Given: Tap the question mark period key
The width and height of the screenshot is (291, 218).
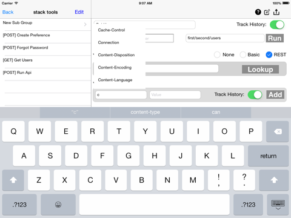Looking at the screenshot, I should [x=244, y=180].
